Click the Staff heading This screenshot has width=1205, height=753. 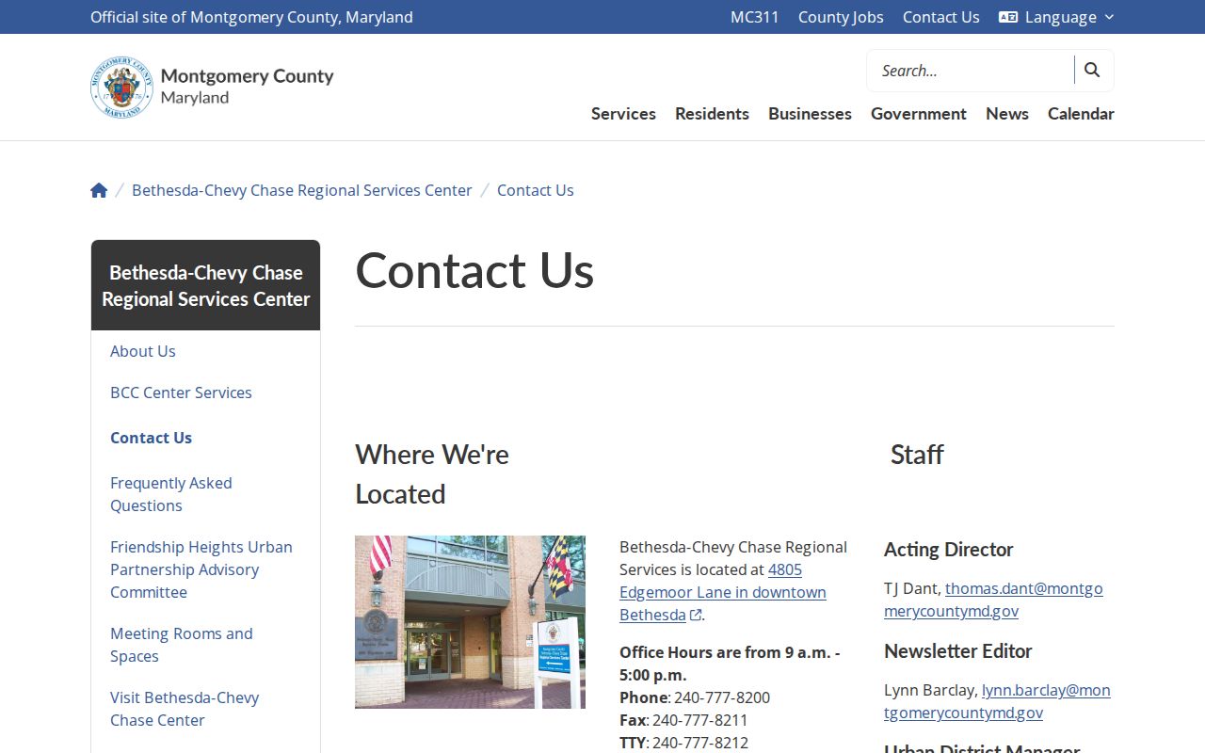coord(917,455)
